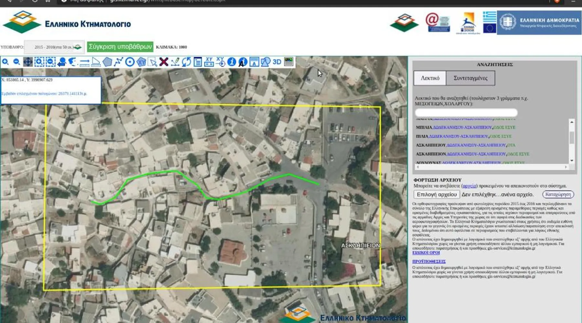This screenshot has height=323, width=582.
Task: Click the zoom out magnifier tool
Action: pos(16,62)
